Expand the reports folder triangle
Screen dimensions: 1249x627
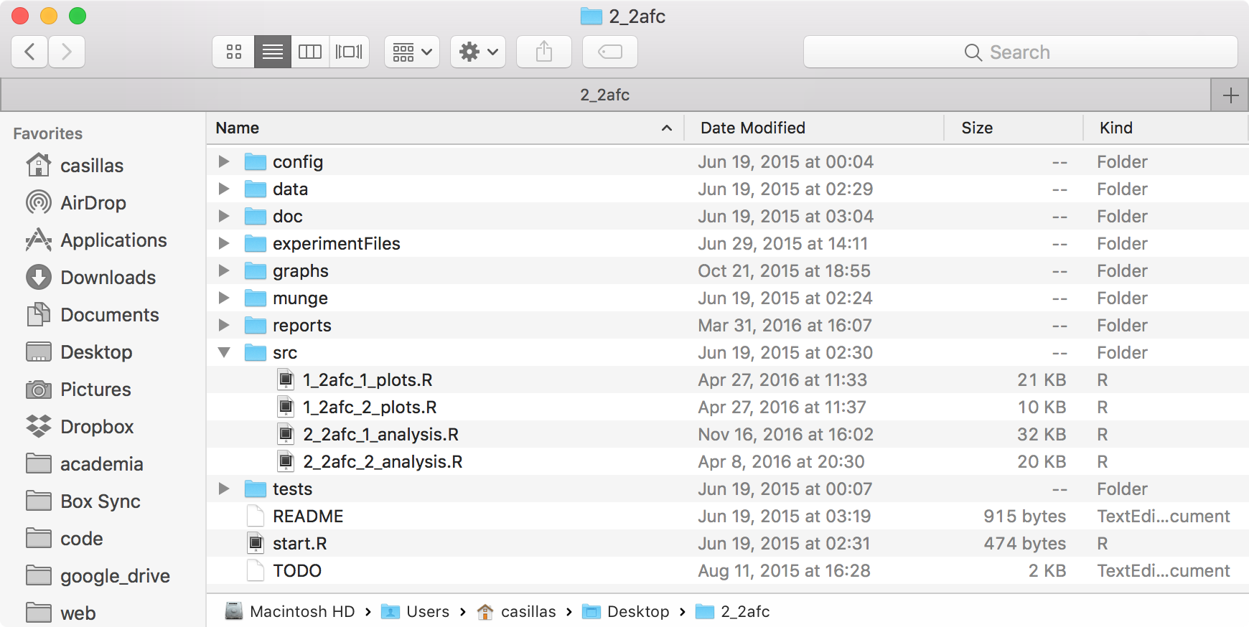pyautogui.click(x=224, y=325)
